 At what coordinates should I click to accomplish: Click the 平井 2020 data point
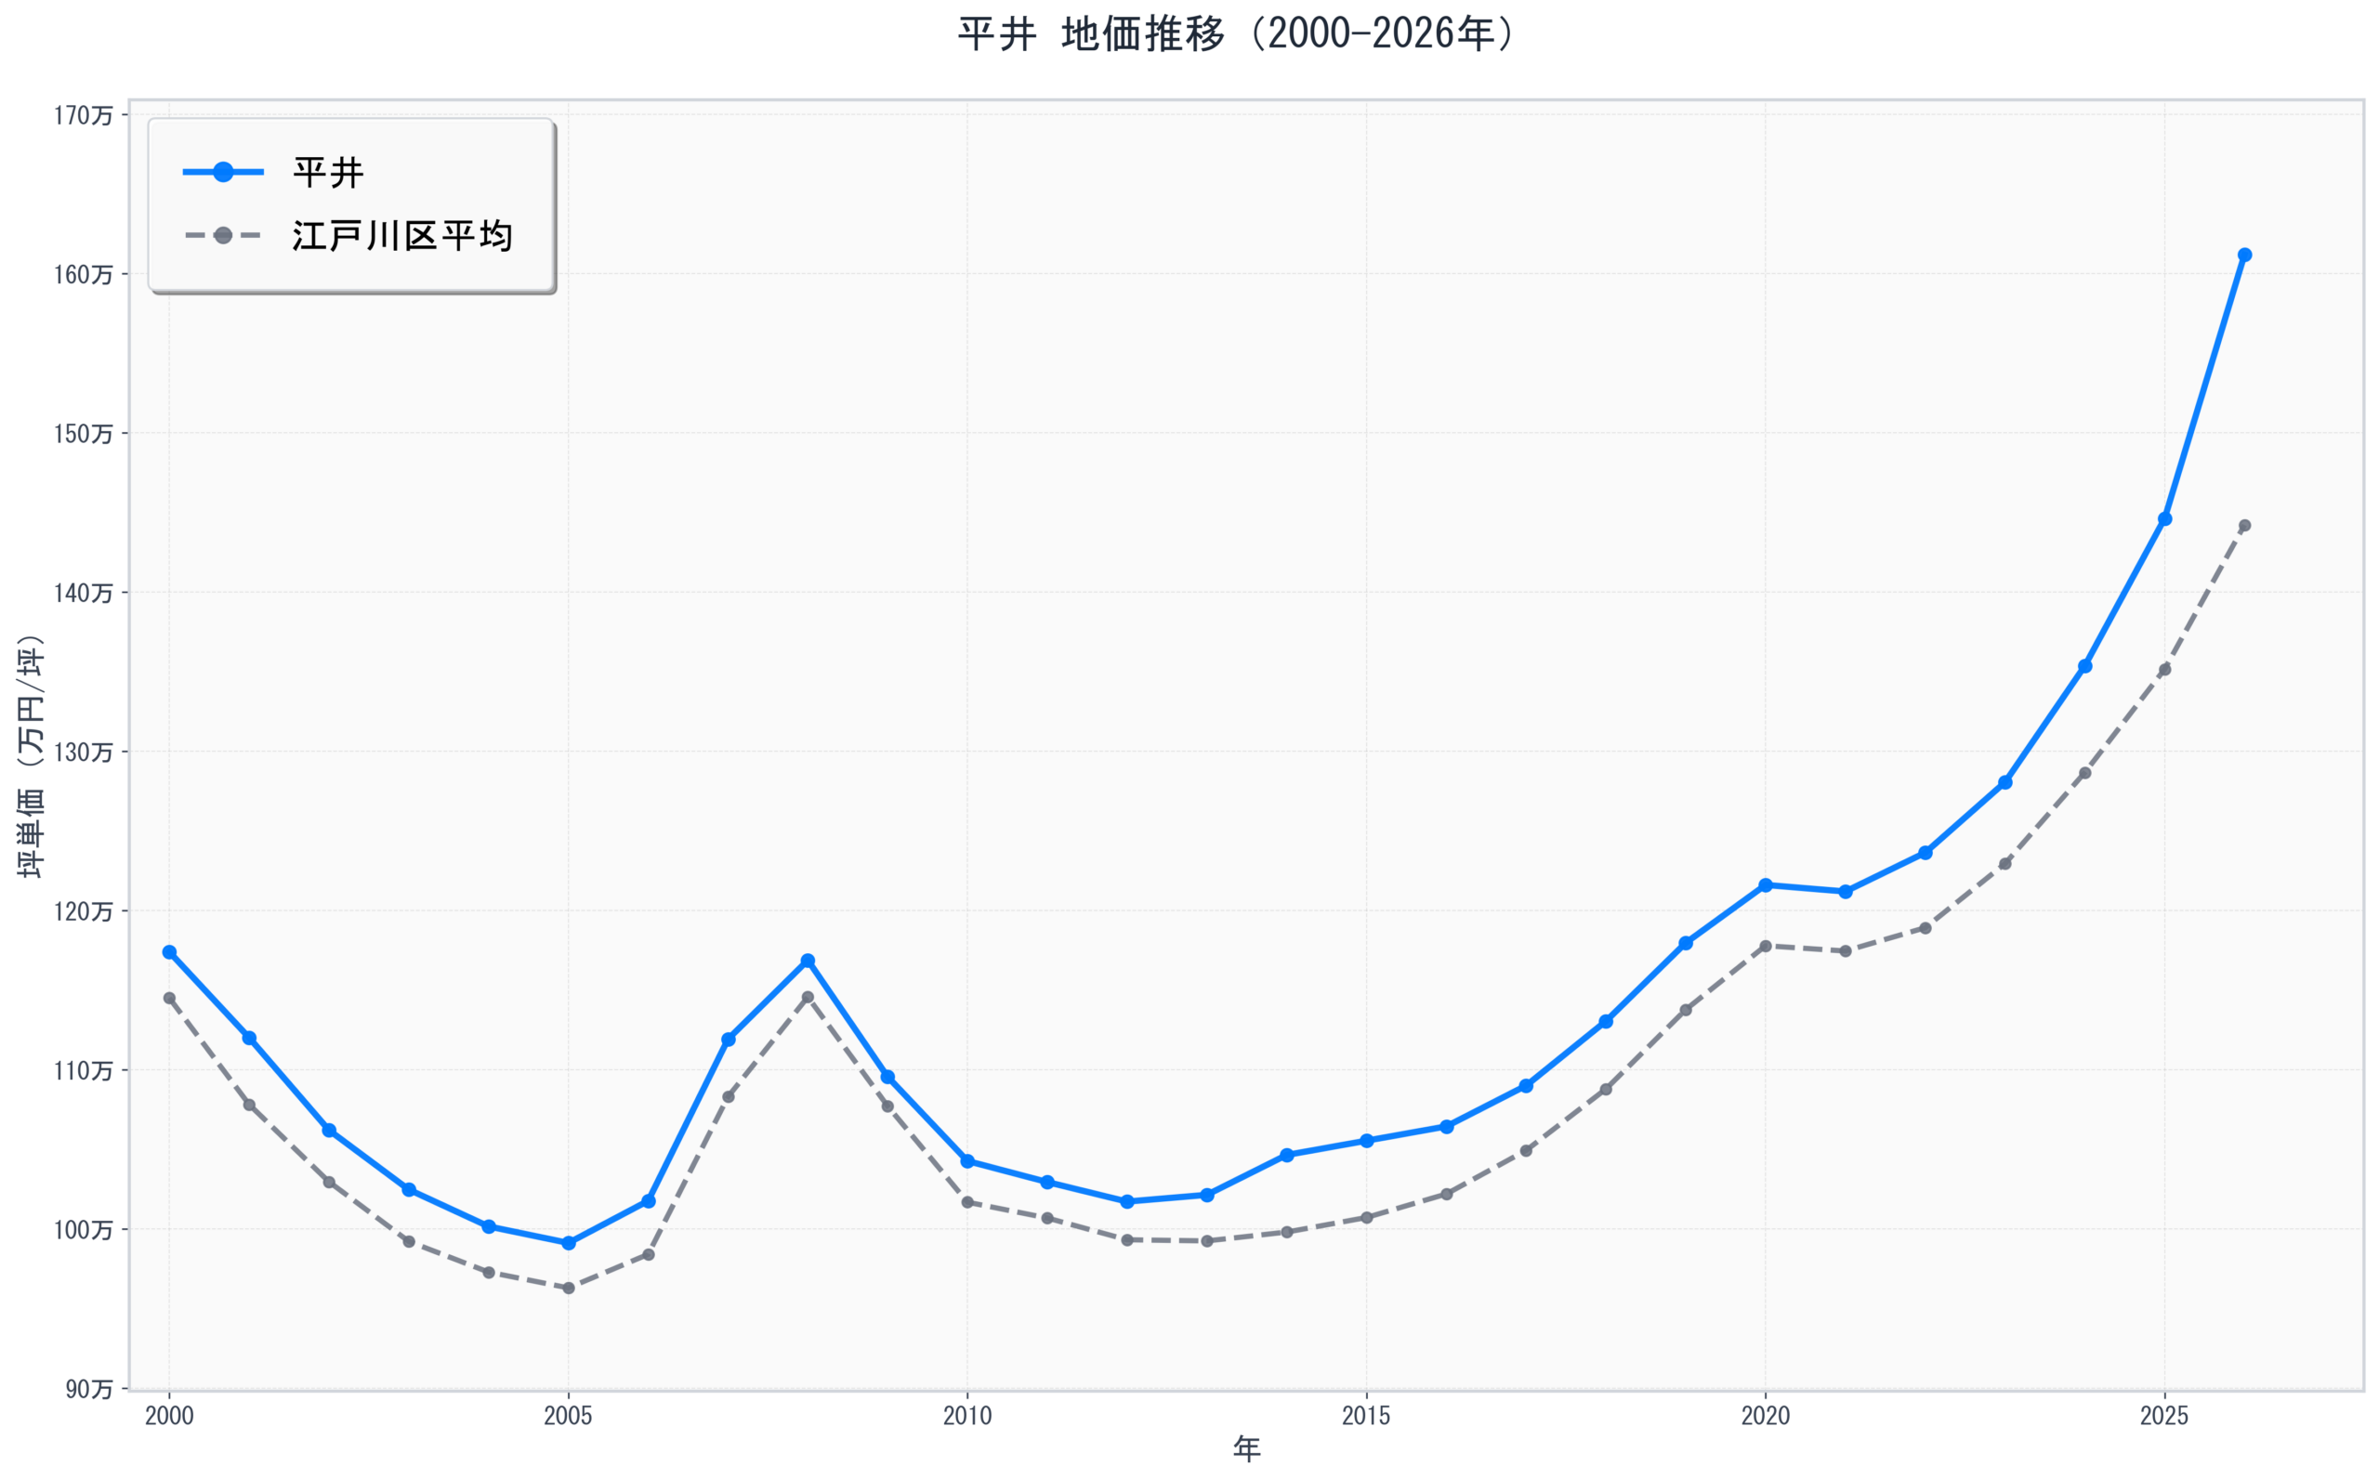tap(1766, 885)
